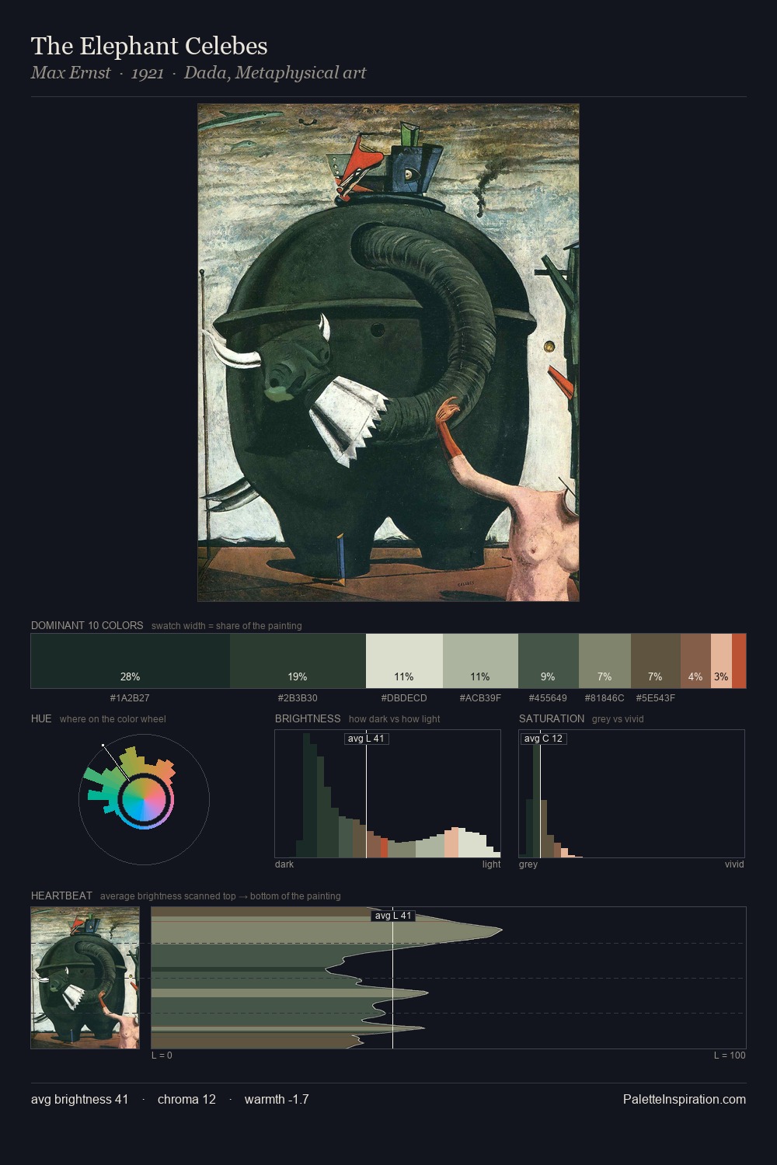The width and height of the screenshot is (777, 1165).
Task: Click the 'avg L 41' label in Heartbeat
Action: tap(393, 916)
